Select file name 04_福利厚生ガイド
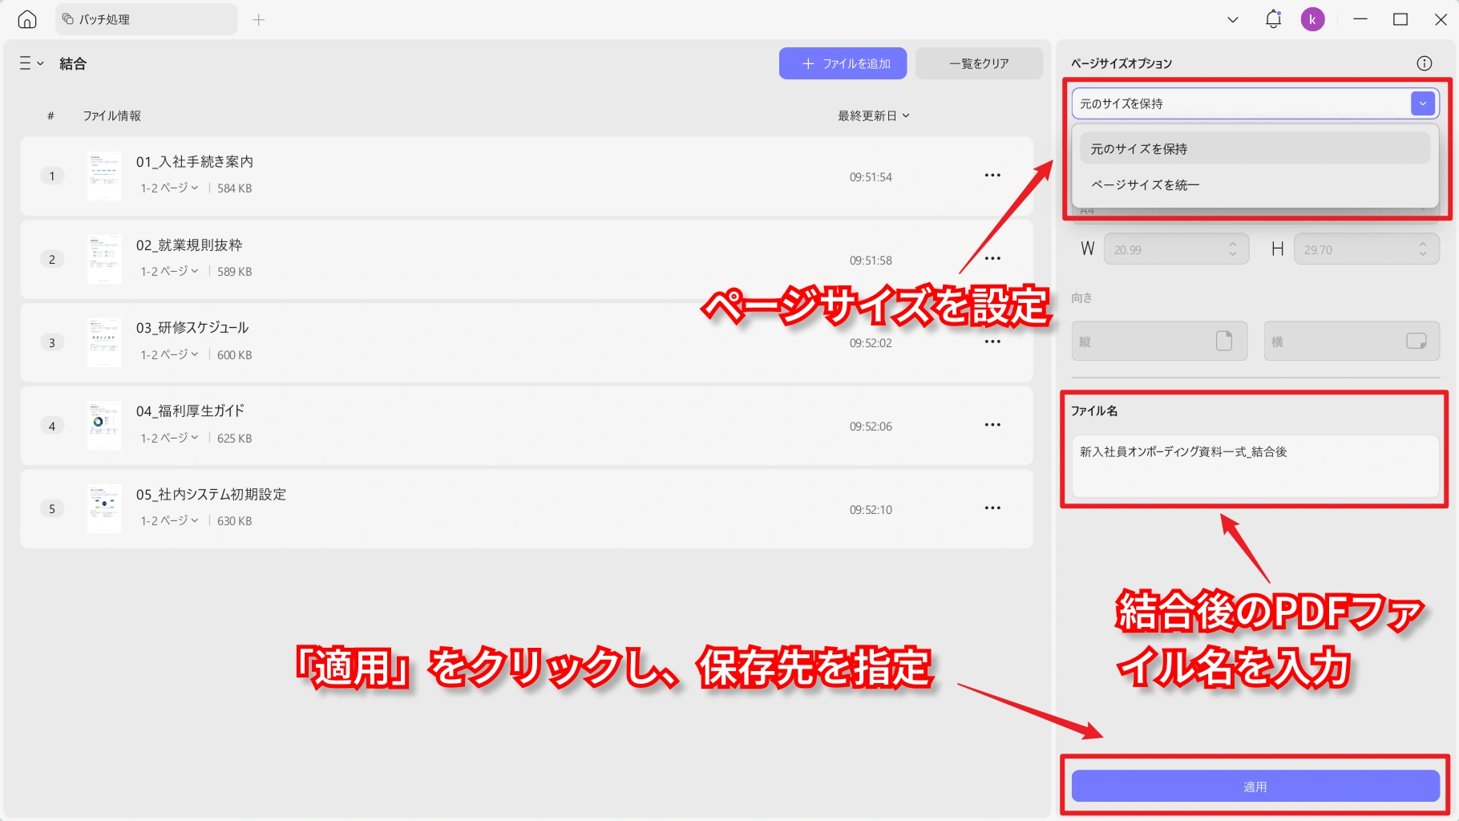1459x821 pixels. pos(190,411)
